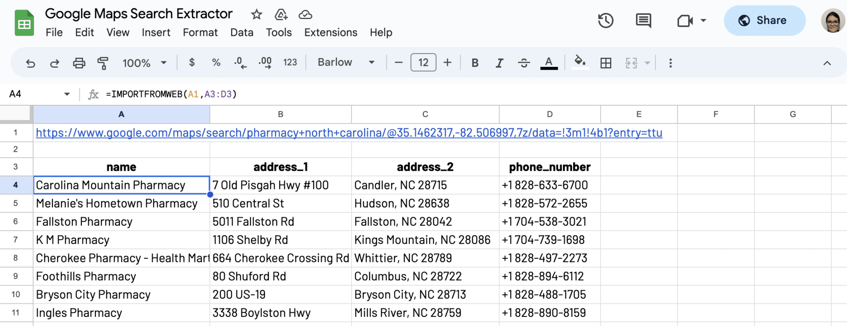The width and height of the screenshot is (847, 326).
Task: Expand the name box dropdown arrow
Action: pyautogui.click(x=67, y=94)
